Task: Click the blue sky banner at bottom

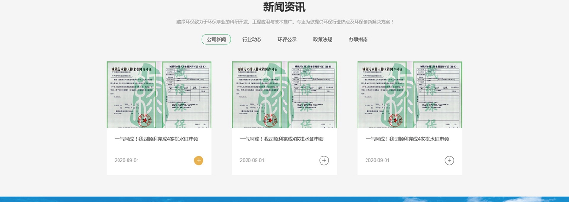Action: (284, 199)
